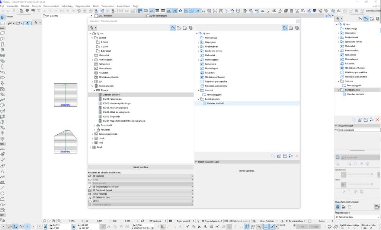Click the Fit in Window icon in bottom bar
Screen dimensions: 381x230
[59, 221]
